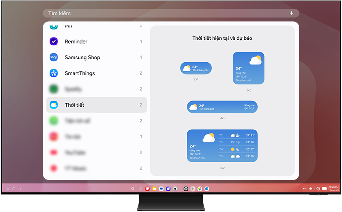
Task: Choose the 2x2 weather widget preview
Action: (249, 68)
